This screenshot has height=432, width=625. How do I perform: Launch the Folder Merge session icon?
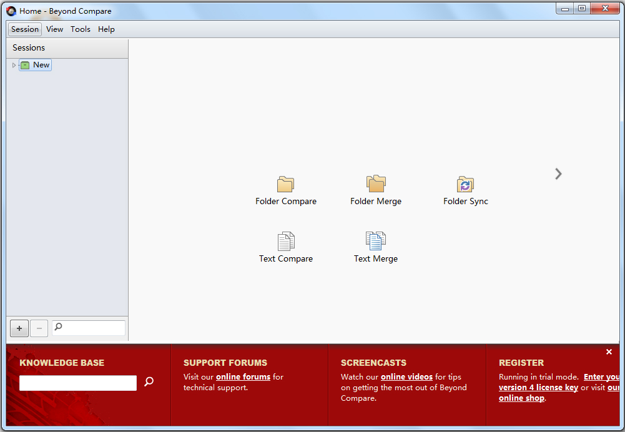(375, 184)
